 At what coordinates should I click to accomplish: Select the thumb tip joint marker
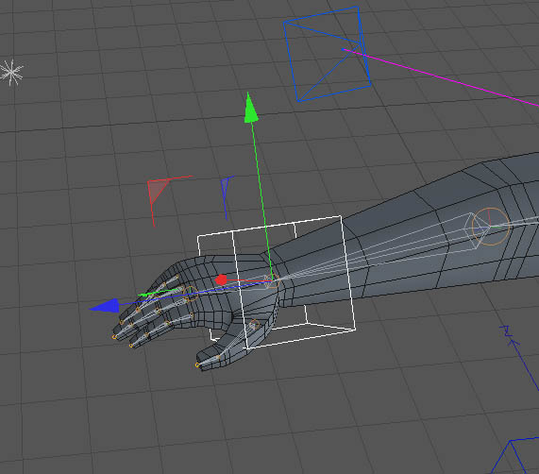coord(197,365)
